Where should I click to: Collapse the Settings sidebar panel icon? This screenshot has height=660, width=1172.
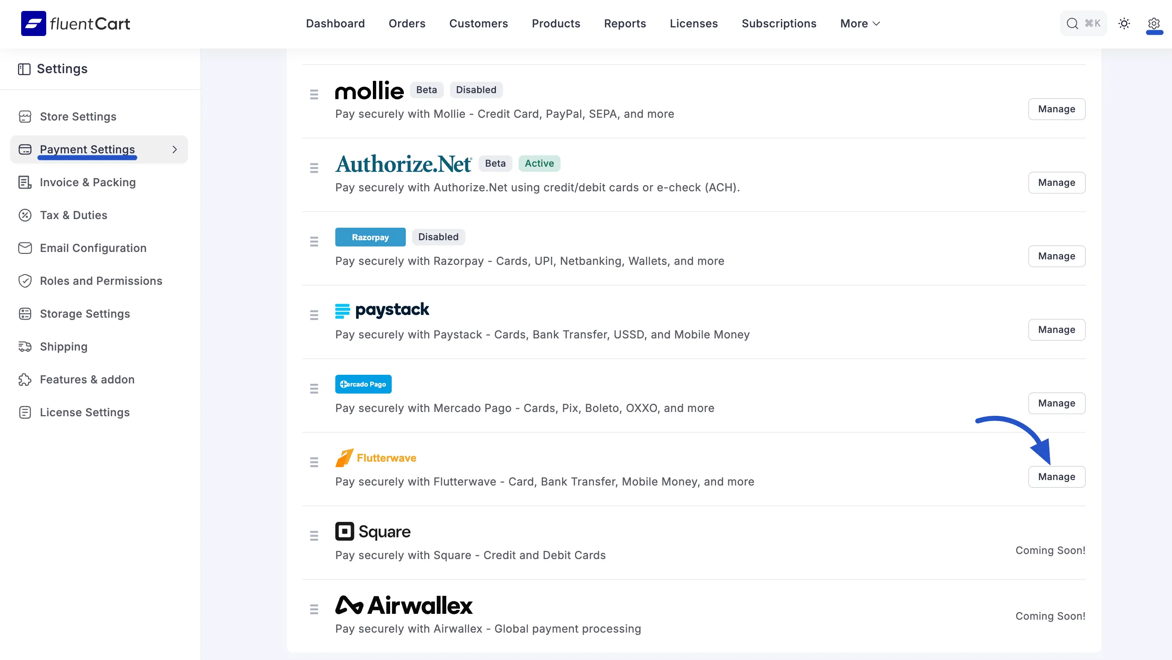(24, 69)
